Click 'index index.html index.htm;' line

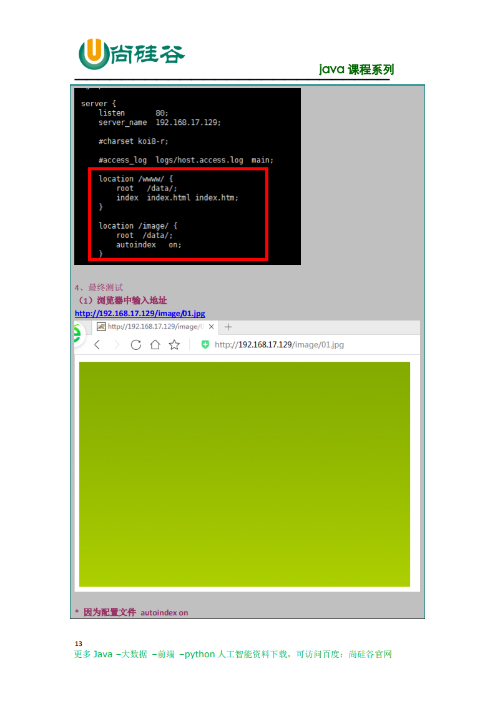point(177,197)
